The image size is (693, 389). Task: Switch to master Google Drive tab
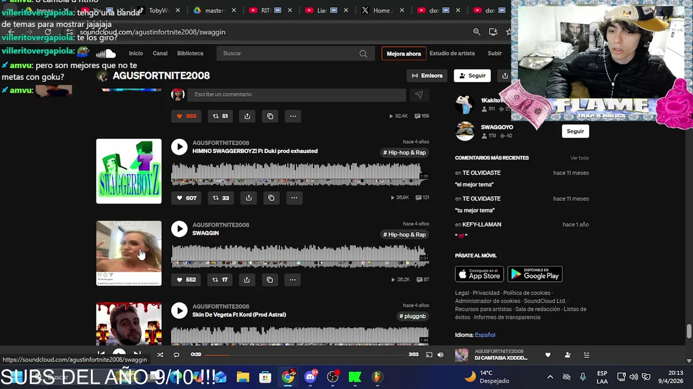pyautogui.click(x=214, y=10)
